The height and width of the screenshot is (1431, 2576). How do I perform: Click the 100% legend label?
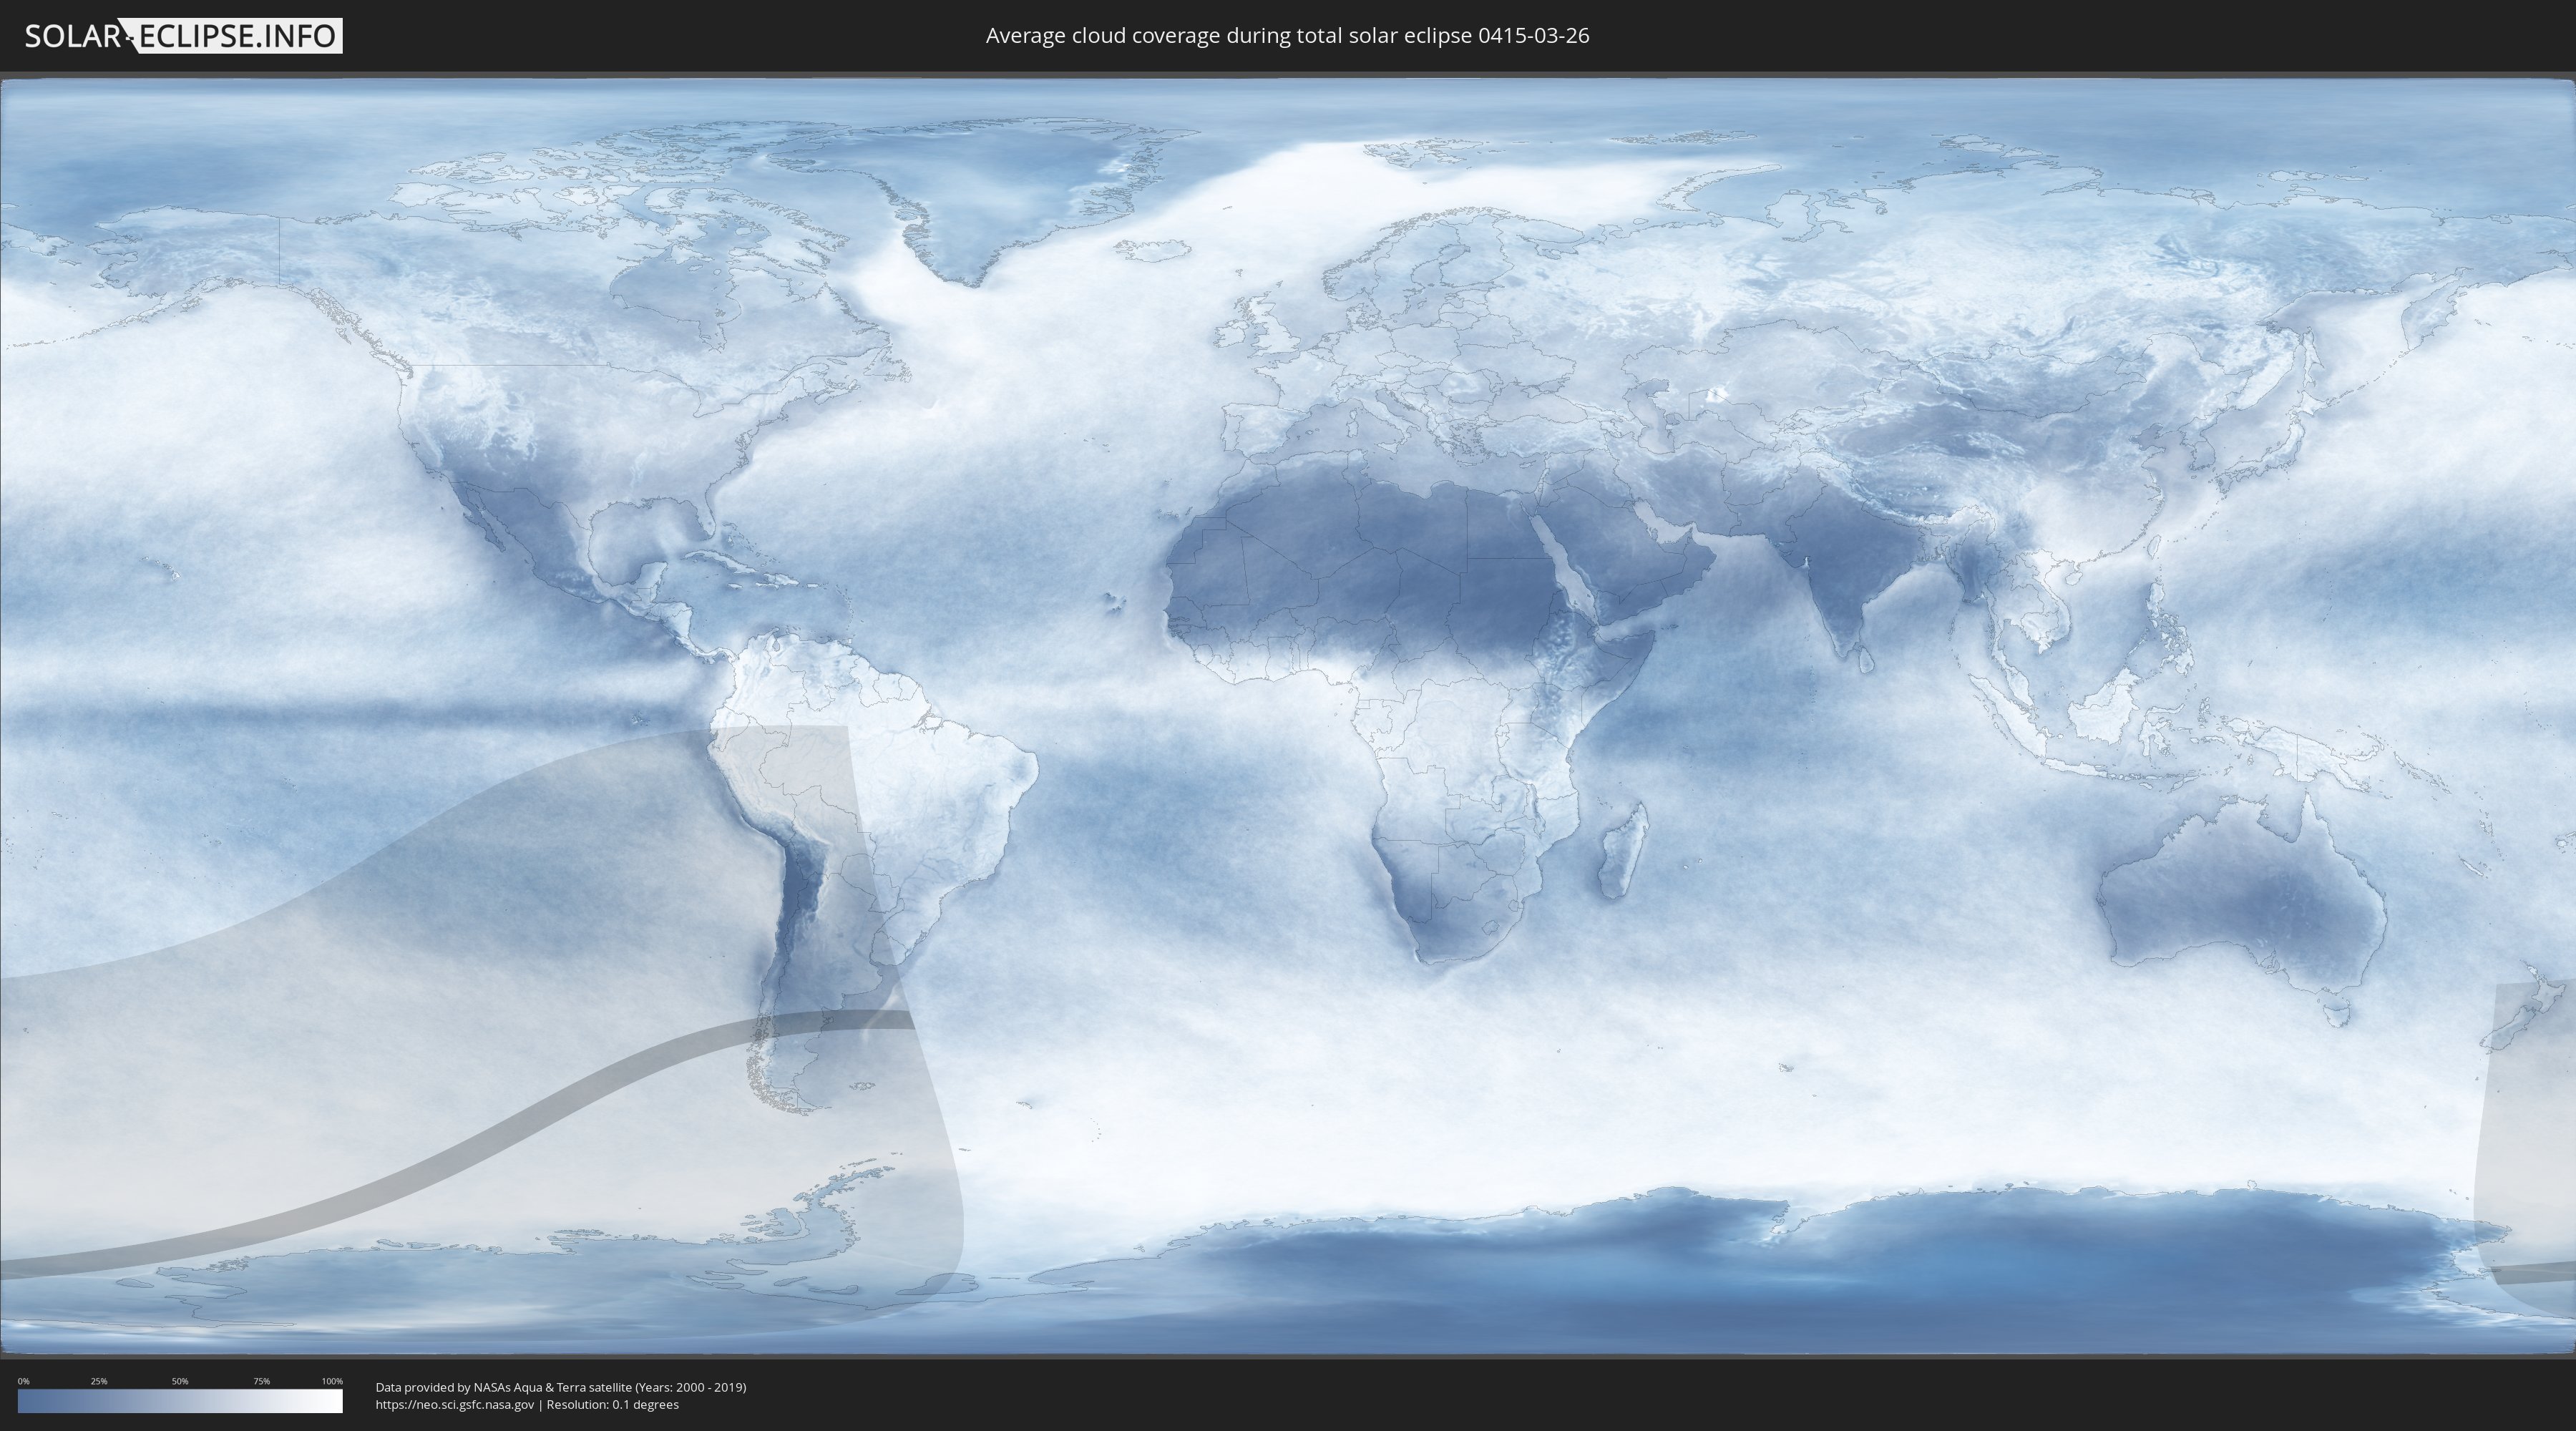click(x=332, y=1381)
